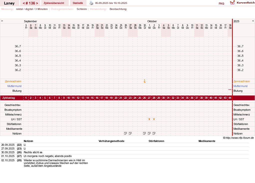The image size is (255, 183).
Task: Open the KurvenReich crown logo
Action: pos(232,2)
